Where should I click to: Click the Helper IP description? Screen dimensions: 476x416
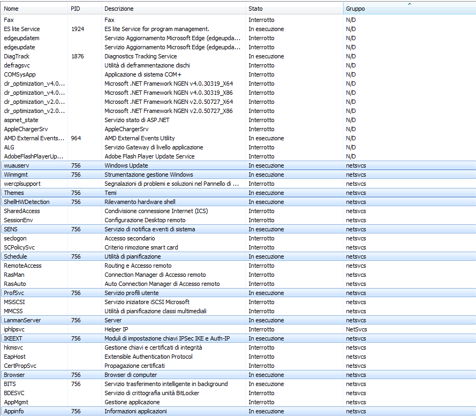click(x=116, y=330)
